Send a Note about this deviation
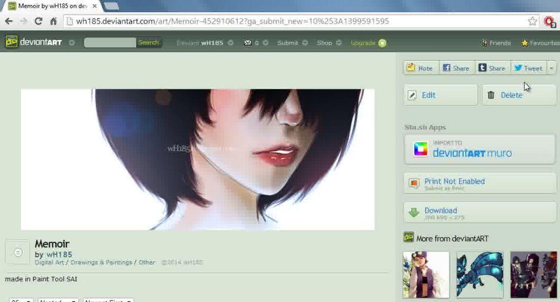560x302 pixels. click(x=421, y=68)
